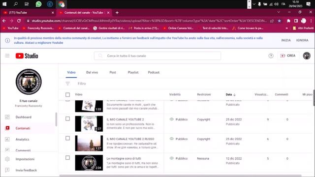This screenshot has width=315, height=177.
Task: Check the IL MIO CANALE YOUTUBE 2 row checkbox
Action: click(x=68, y=119)
